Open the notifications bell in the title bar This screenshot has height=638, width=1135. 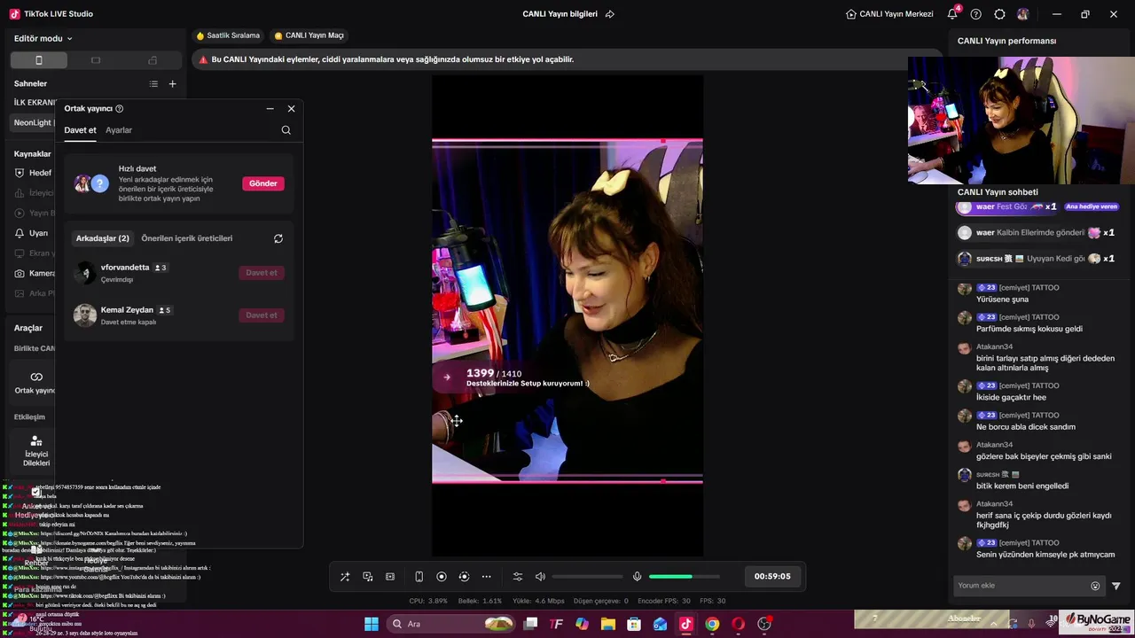click(x=952, y=14)
